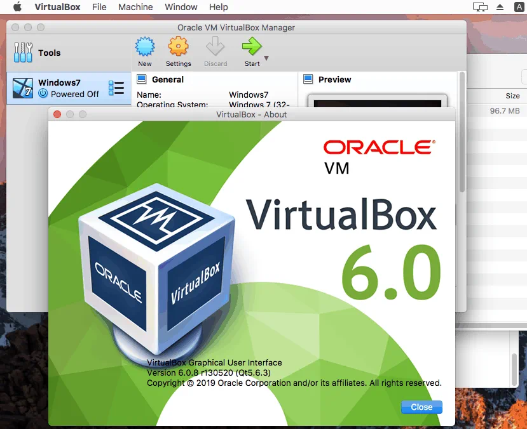This screenshot has height=429, width=527.
Task: Click the Preview section monitor icon
Action: (308, 79)
